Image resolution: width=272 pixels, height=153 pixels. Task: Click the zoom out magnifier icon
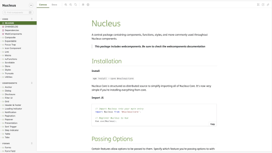[x=71, y=5]
